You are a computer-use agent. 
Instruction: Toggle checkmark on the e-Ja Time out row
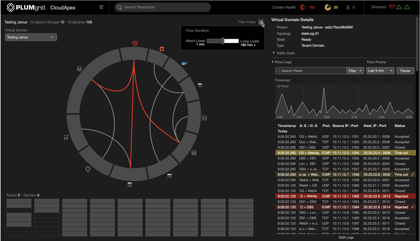(x=413, y=174)
